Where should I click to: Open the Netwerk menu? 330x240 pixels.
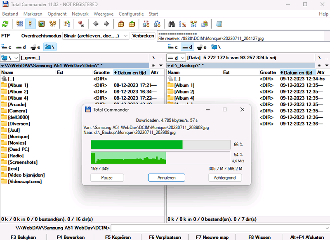click(x=80, y=14)
